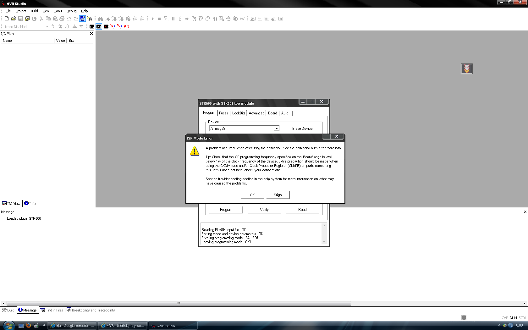Click the AVR programmer chip icon
This screenshot has height=330, width=528.
point(99,27)
